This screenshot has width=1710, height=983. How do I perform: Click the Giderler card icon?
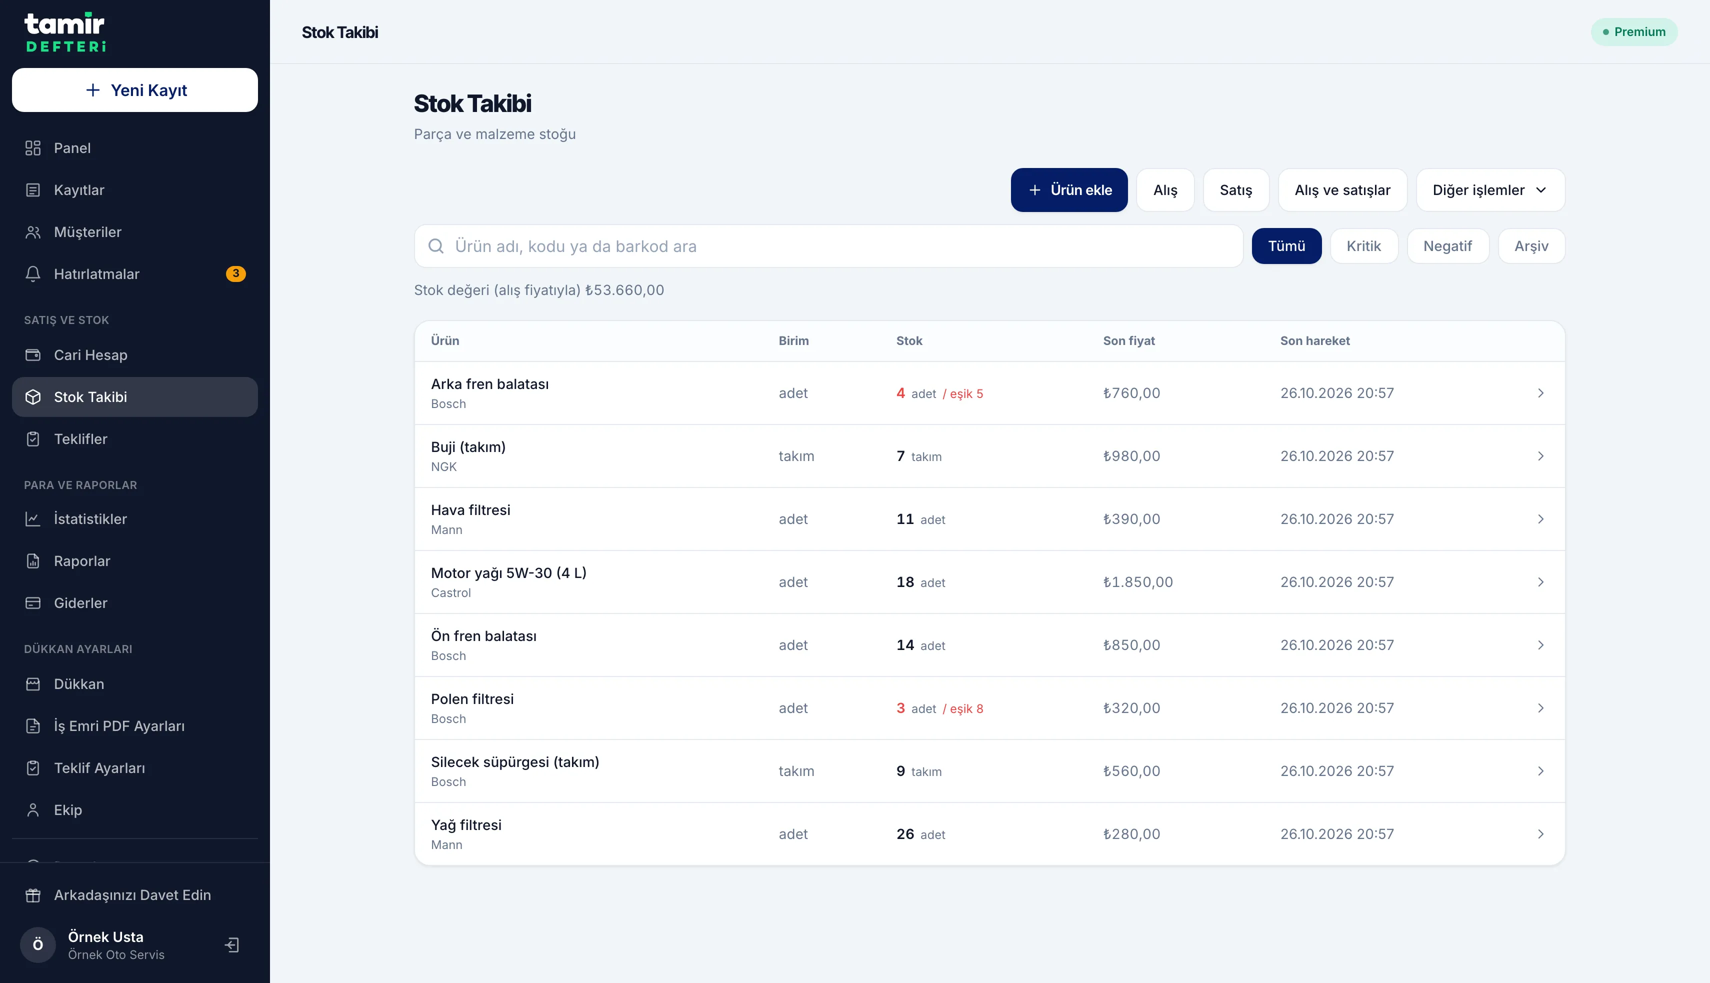pyautogui.click(x=33, y=603)
